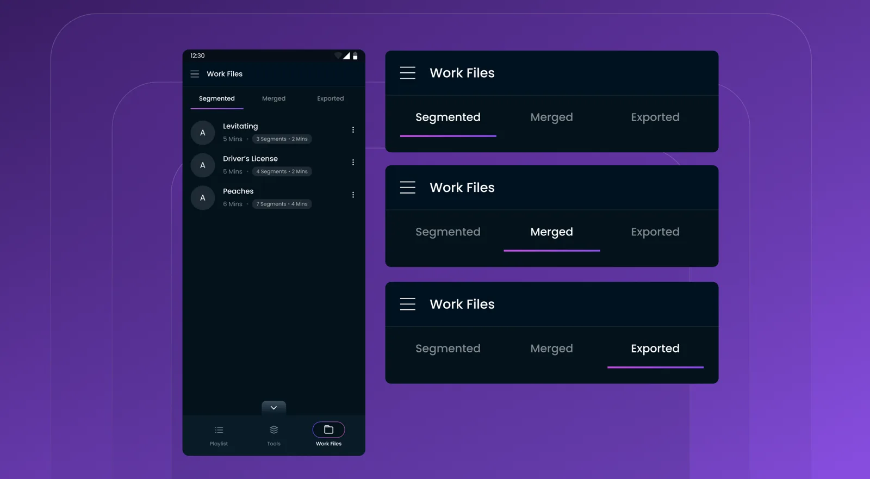
Task: Switch to the Merged tab in the phone
Action: click(274, 98)
